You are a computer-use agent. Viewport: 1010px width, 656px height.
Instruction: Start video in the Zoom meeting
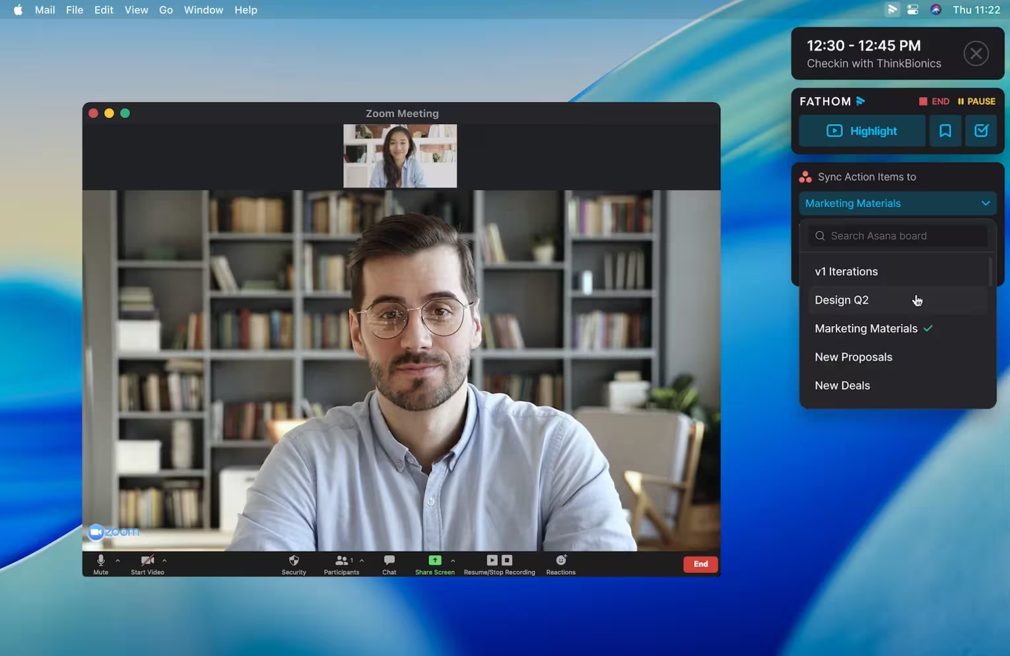(x=147, y=564)
